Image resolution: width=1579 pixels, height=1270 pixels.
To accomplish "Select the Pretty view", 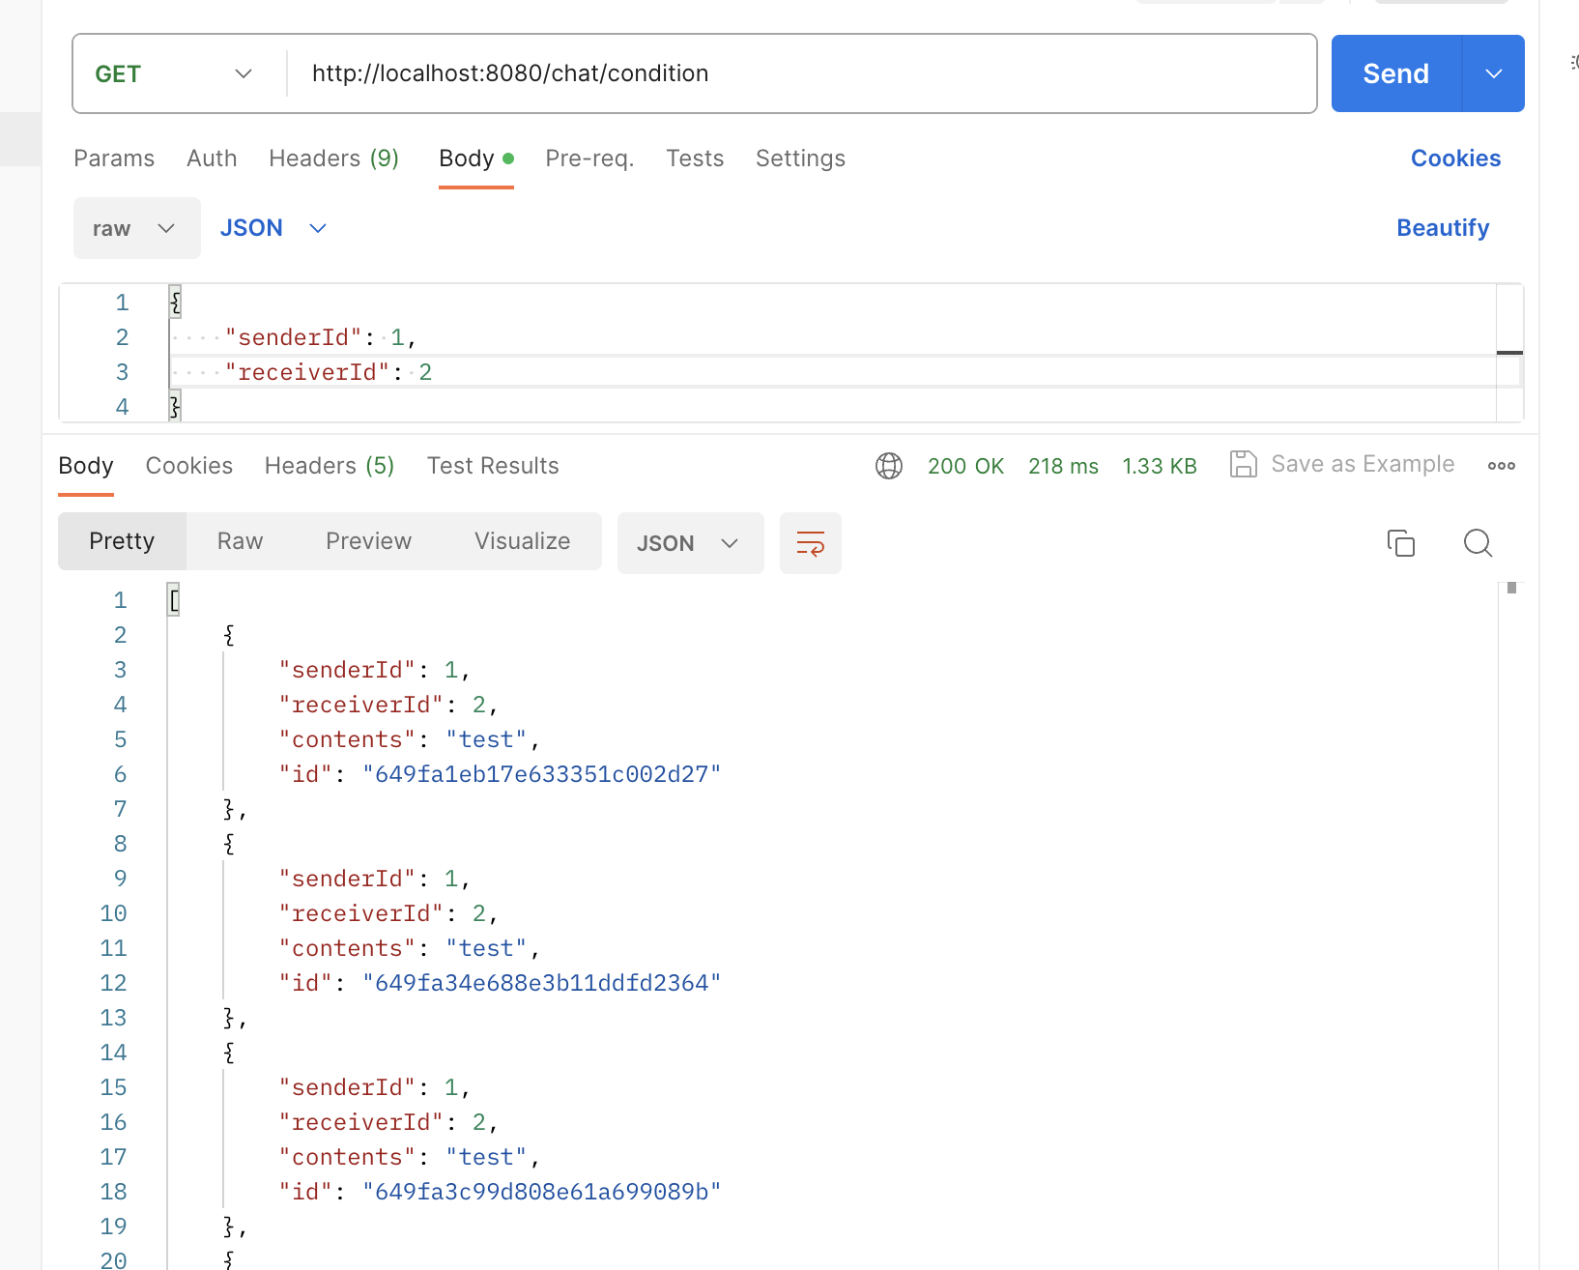I will click(x=122, y=541).
